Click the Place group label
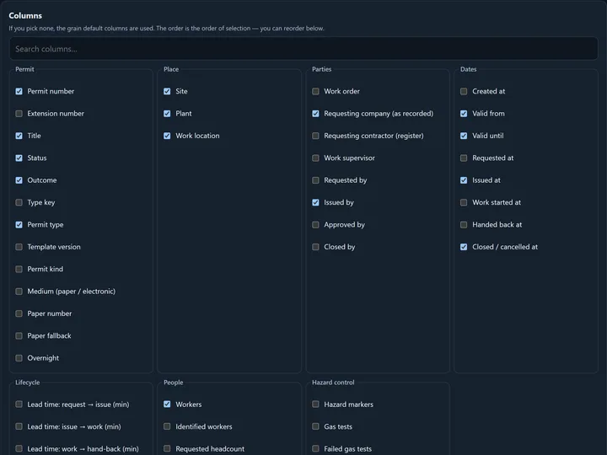The height and width of the screenshot is (455, 607). (x=171, y=69)
